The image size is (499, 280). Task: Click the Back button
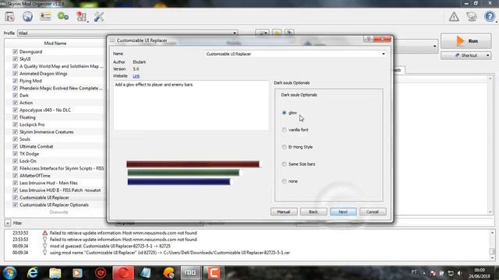(313, 212)
